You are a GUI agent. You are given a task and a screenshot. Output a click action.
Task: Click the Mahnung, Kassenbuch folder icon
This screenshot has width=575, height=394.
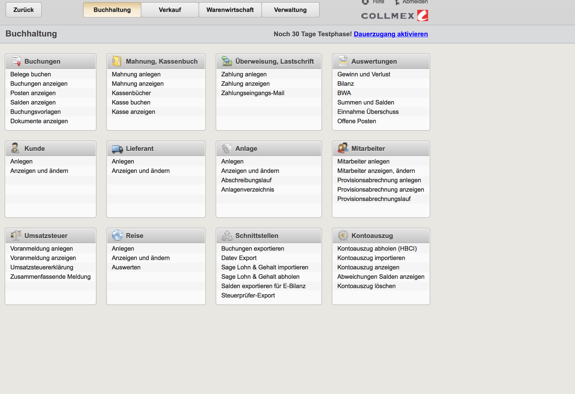[x=117, y=61]
